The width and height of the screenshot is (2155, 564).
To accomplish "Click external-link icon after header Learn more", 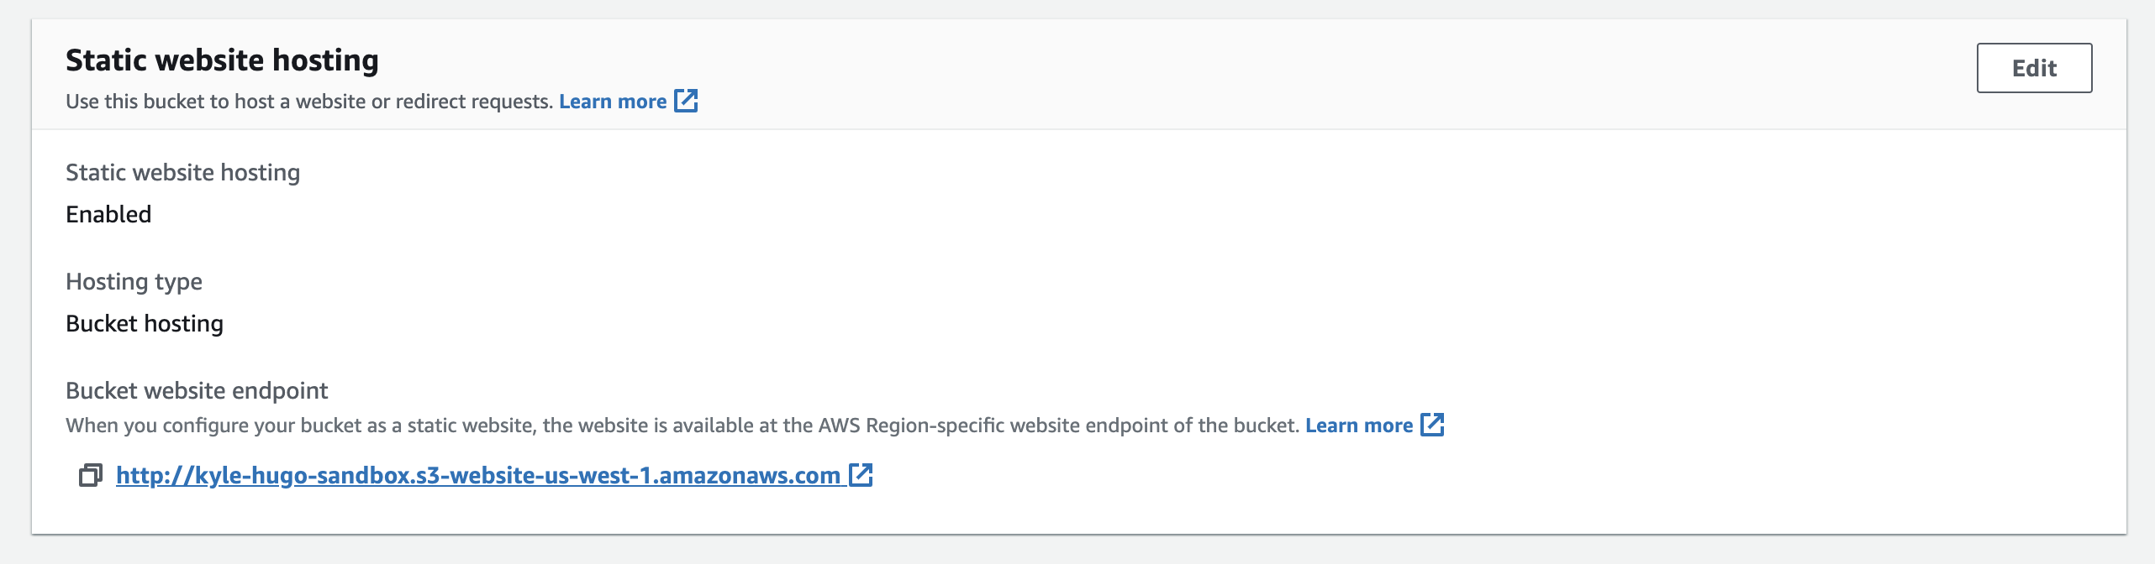I will [x=686, y=101].
